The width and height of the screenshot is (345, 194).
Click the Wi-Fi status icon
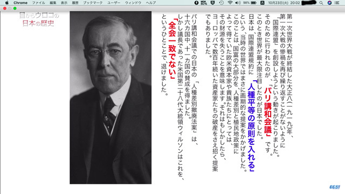click(x=230, y=3)
